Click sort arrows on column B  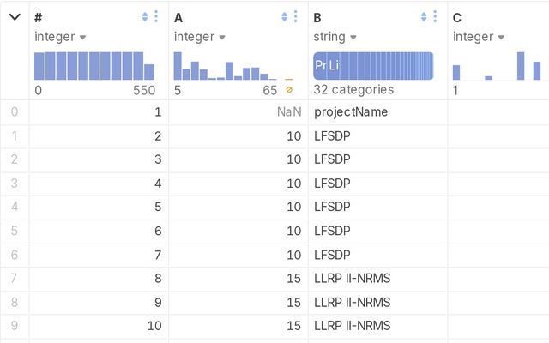pos(424,17)
